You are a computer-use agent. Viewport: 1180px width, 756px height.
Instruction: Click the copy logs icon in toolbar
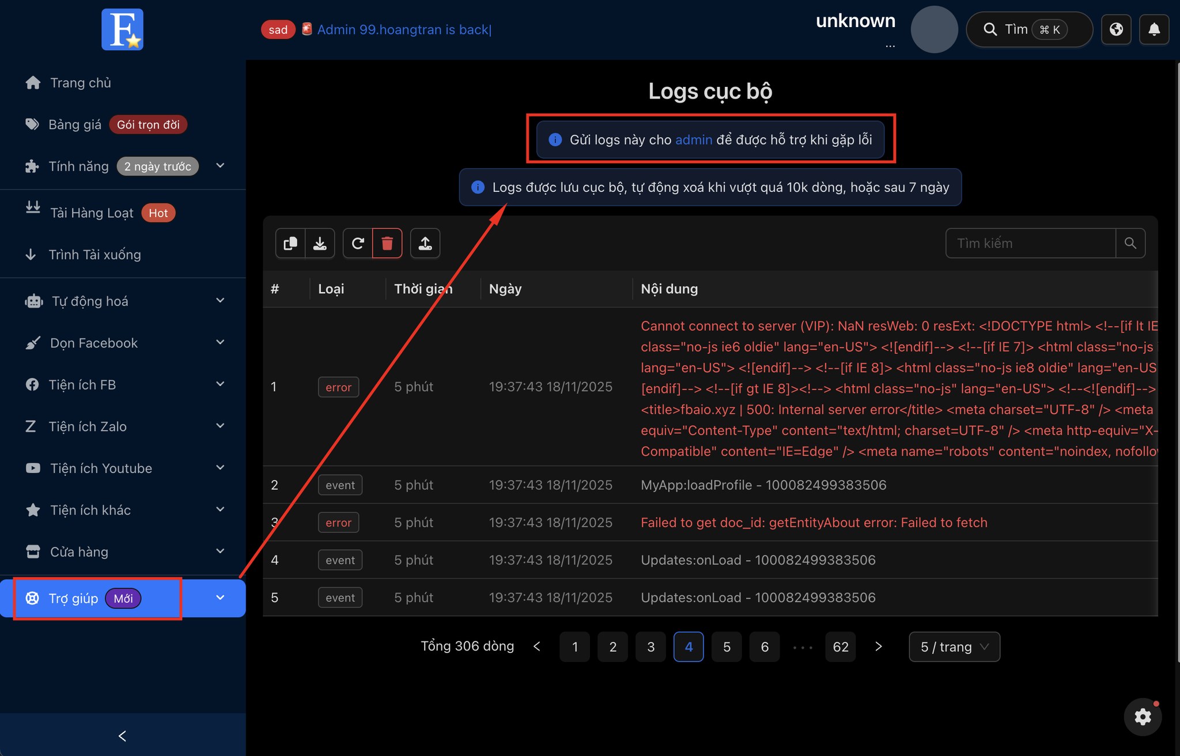pyautogui.click(x=290, y=243)
